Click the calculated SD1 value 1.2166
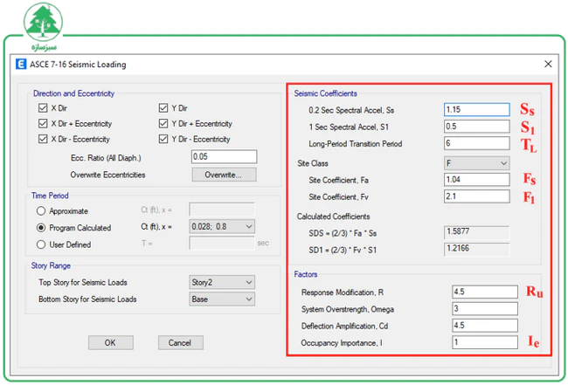The height and width of the screenshot is (385, 568). 477,249
